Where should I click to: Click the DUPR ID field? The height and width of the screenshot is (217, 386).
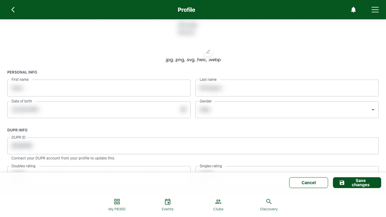coord(193,146)
